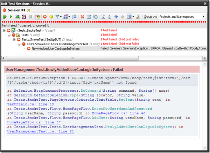The image size is (210, 153).
Task: Click the SeleniumException error message text
Action: [99, 80]
